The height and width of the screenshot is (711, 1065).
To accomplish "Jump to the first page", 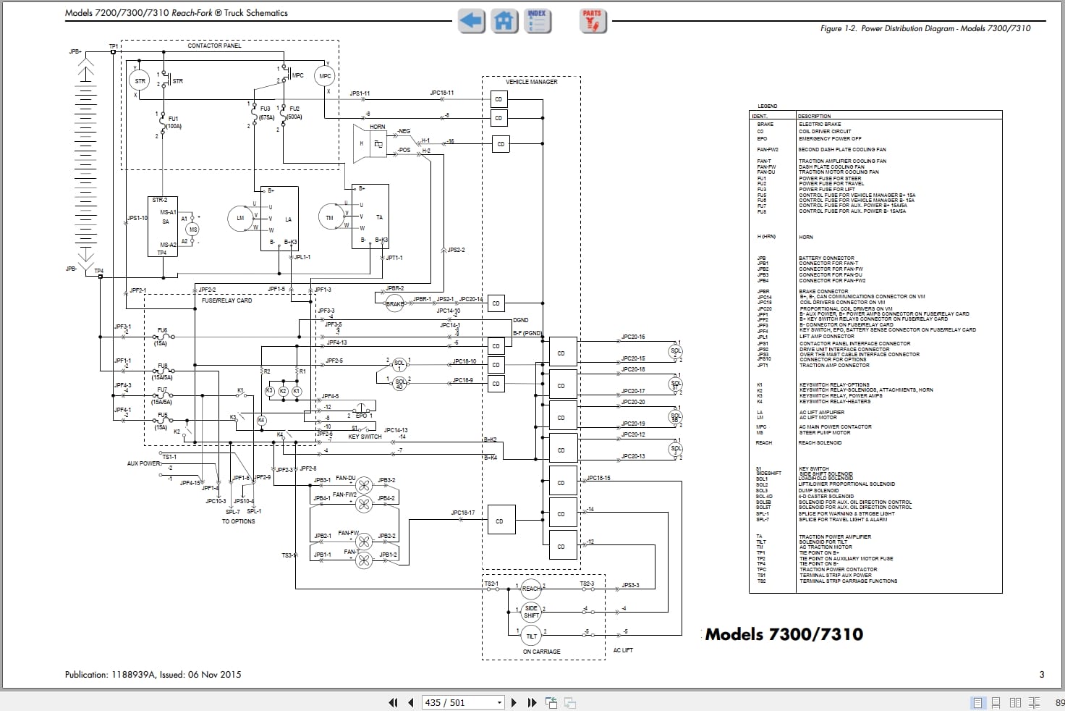I will [394, 702].
